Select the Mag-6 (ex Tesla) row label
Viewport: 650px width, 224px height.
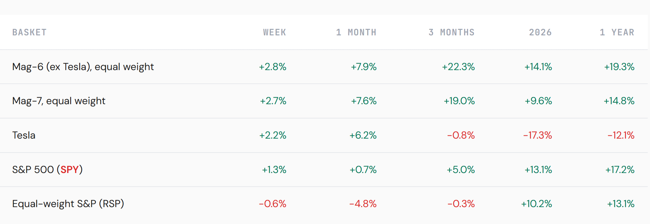pyautogui.click(x=83, y=67)
